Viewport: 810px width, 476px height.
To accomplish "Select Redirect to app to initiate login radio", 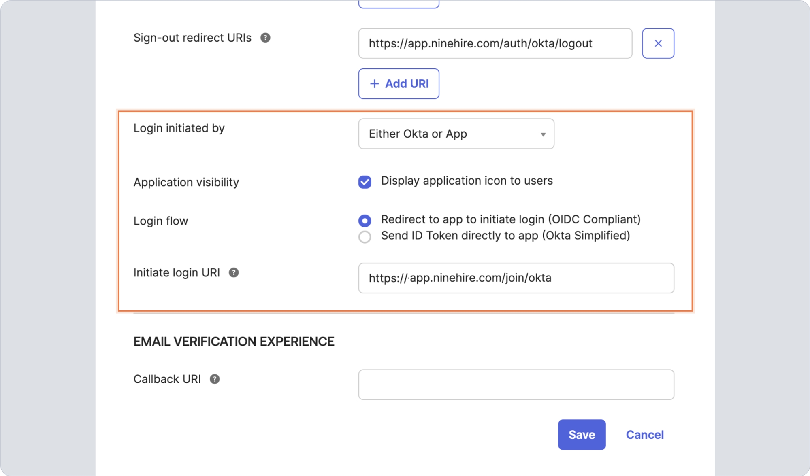I will pyautogui.click(x=364, y=221).
